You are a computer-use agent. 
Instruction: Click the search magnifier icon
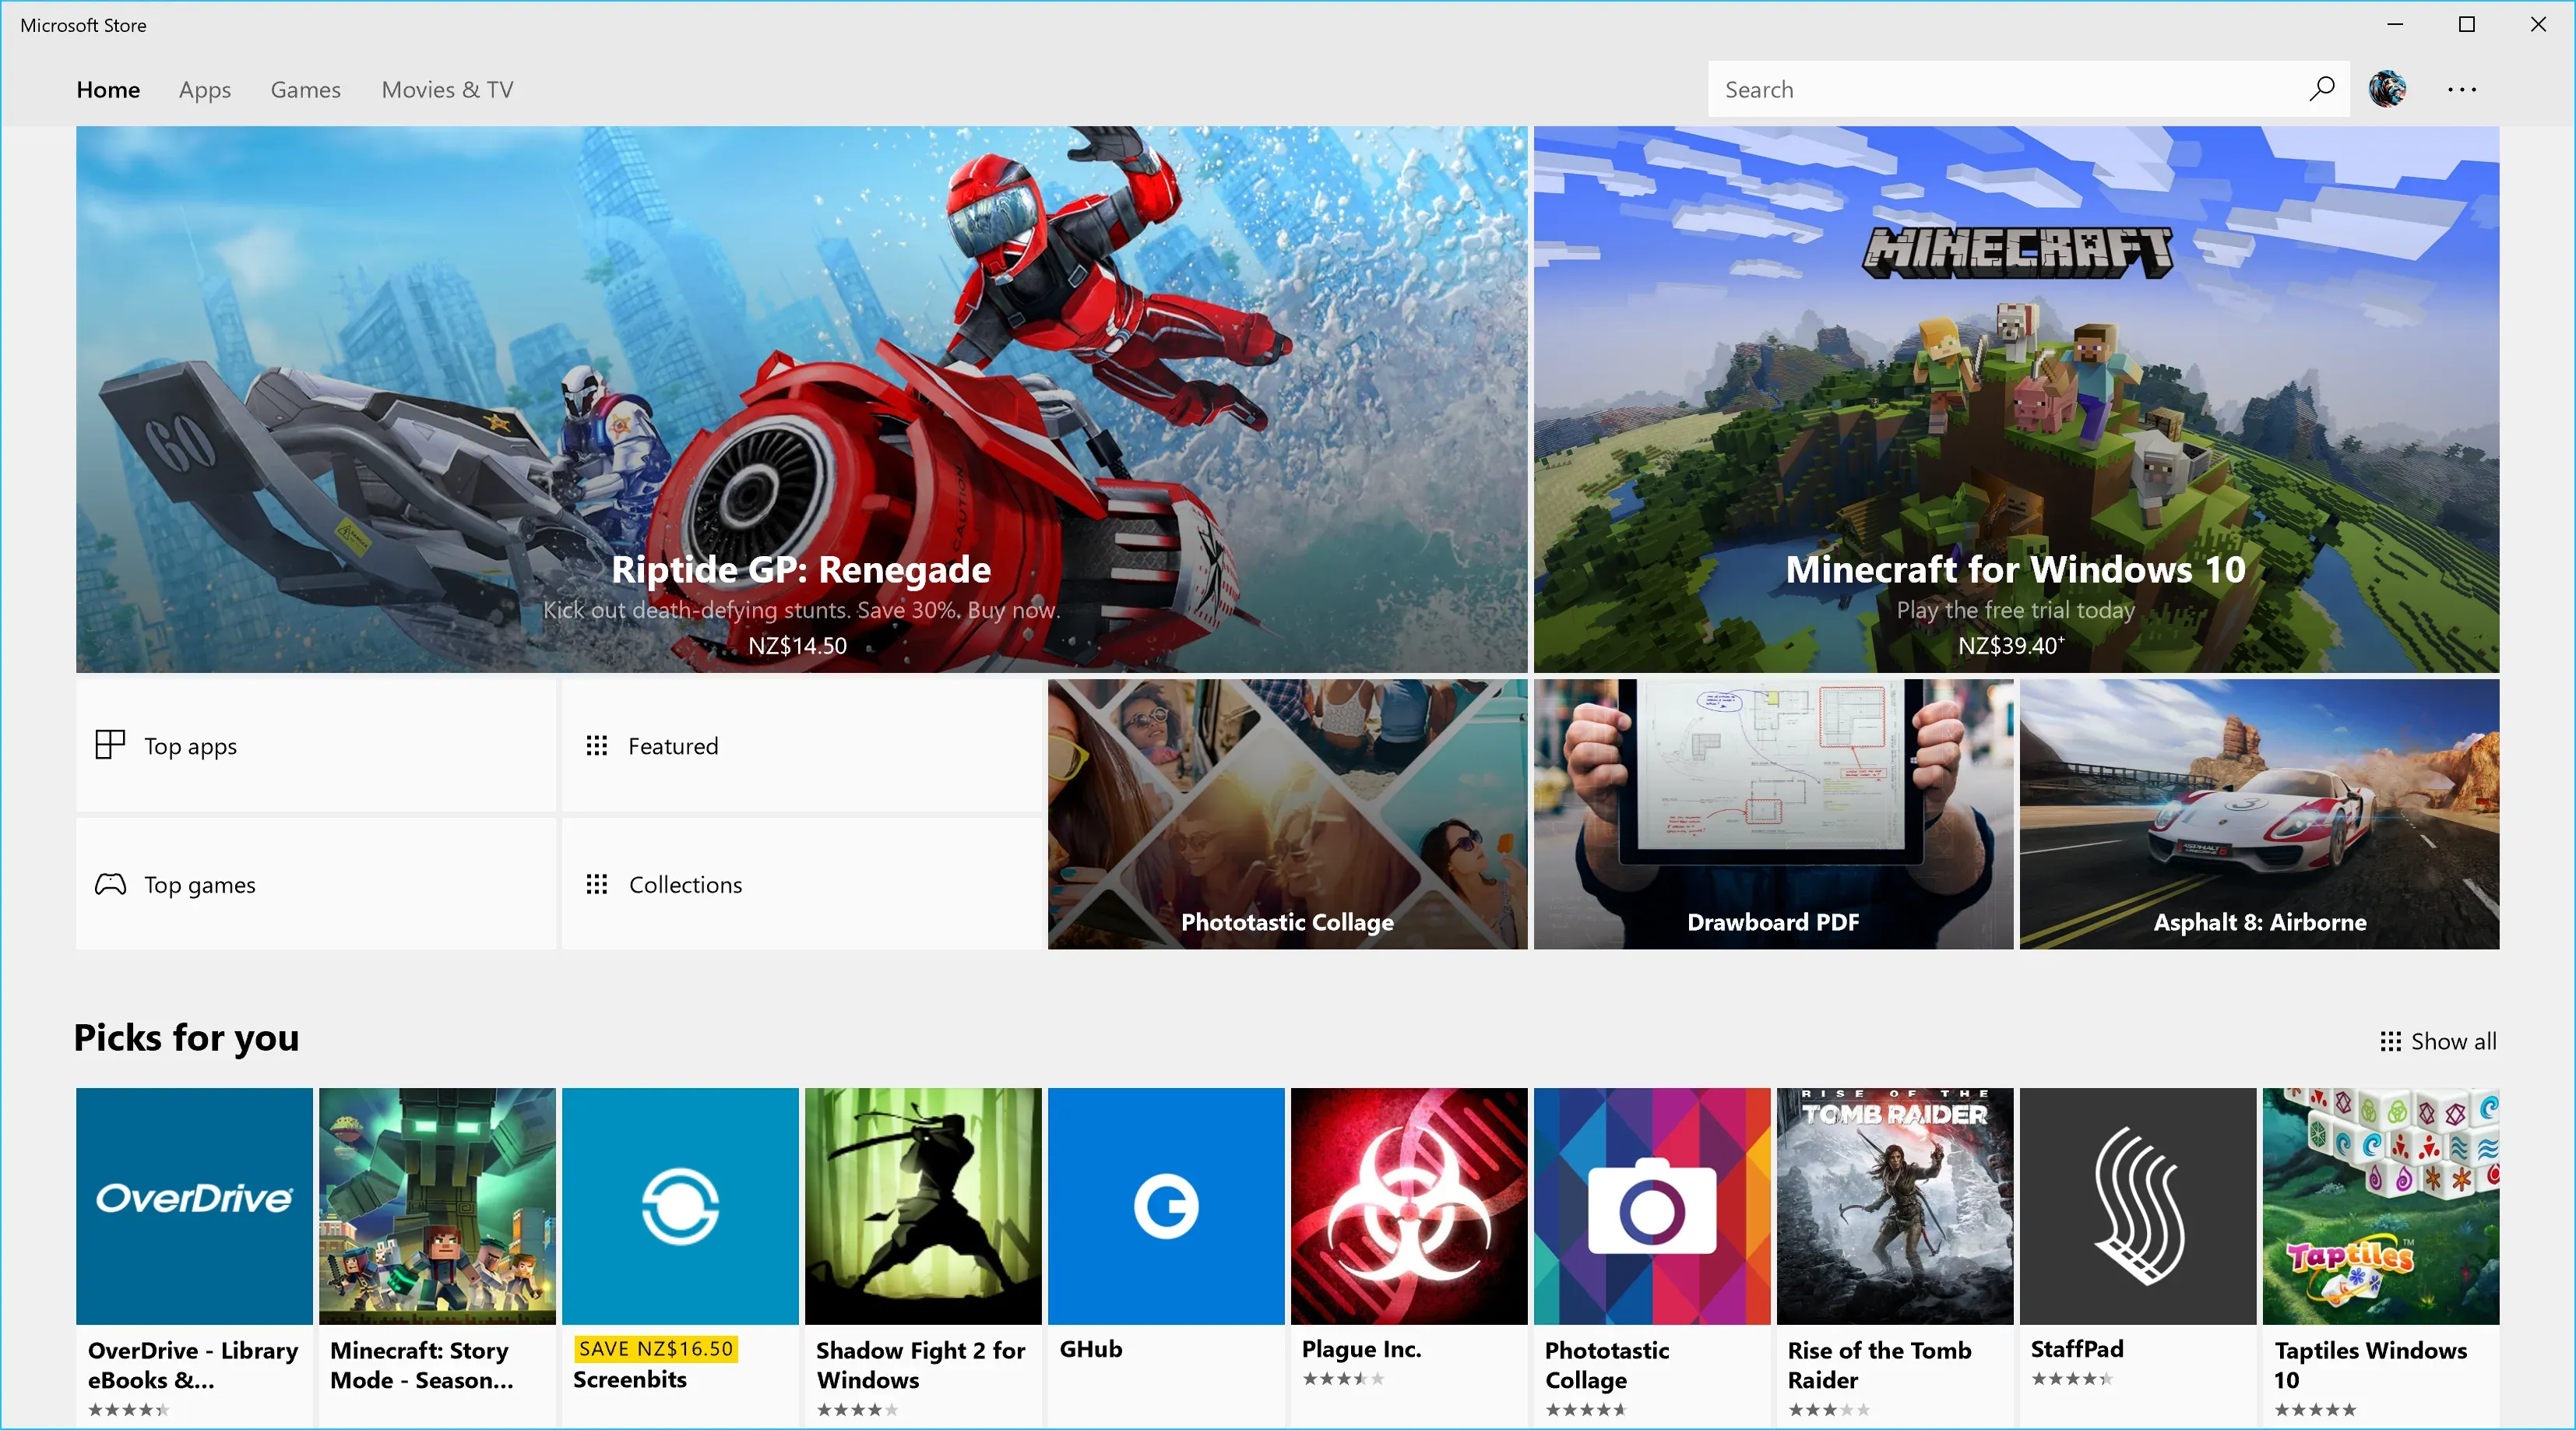pos(2321,89)
